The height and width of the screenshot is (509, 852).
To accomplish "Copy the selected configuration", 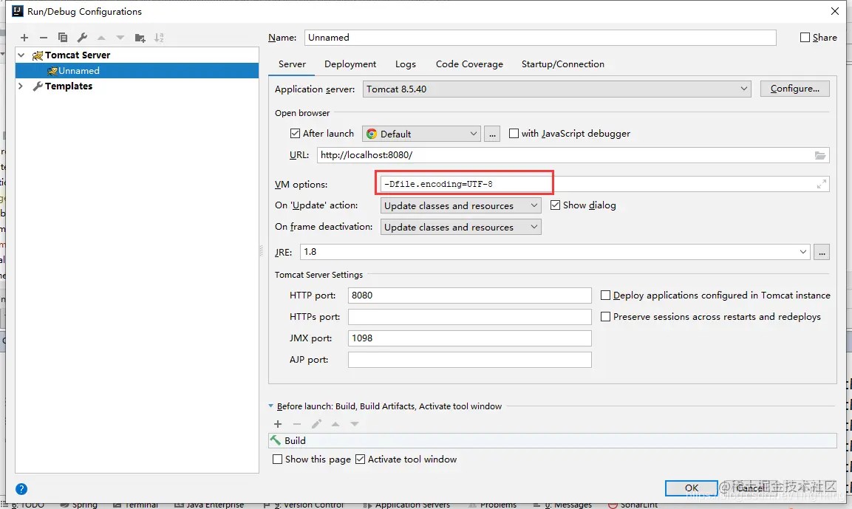I will point(63,38).
